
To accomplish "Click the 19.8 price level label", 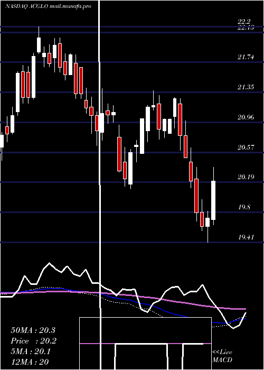I will coord(244,207).
